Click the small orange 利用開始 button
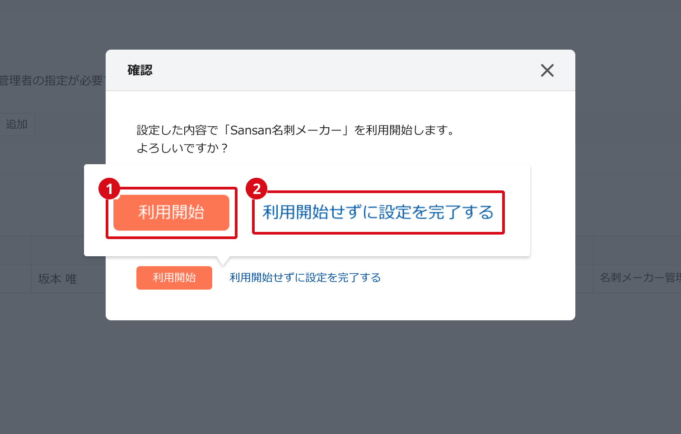Screen dimensions: 681x434 pyautogui.click(x=174, y=277)
